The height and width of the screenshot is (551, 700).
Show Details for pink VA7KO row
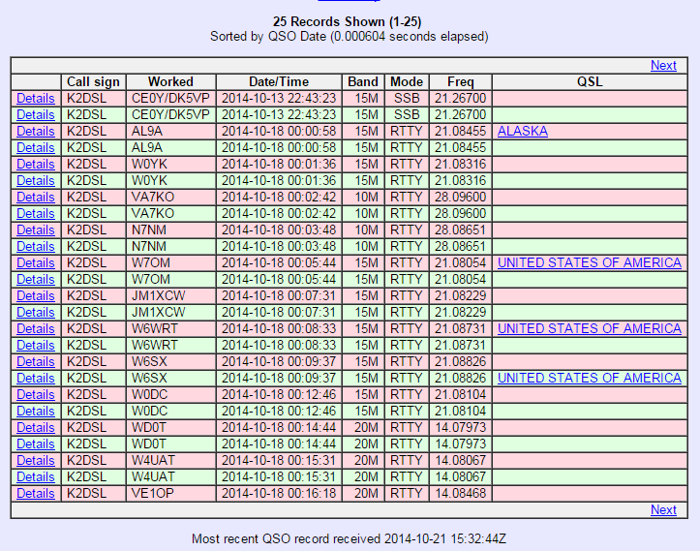tap(36, 198)
